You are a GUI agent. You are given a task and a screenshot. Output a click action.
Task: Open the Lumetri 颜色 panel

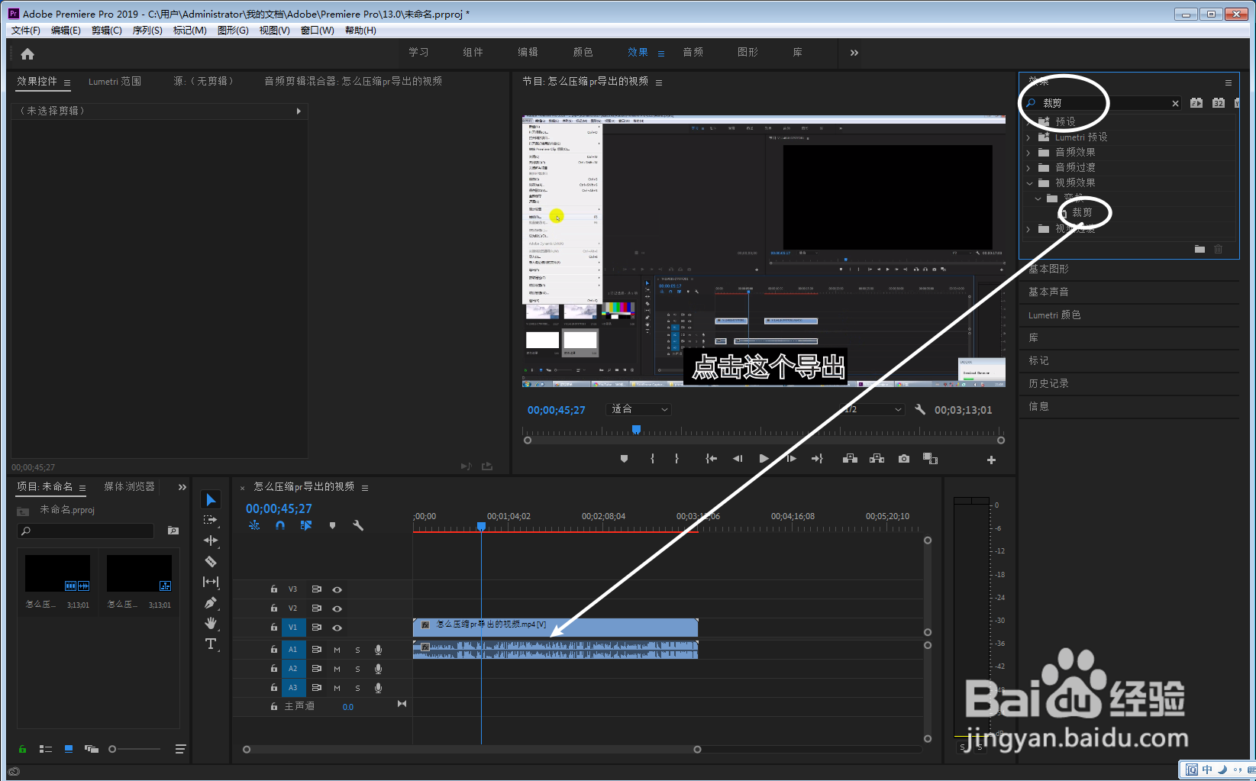coord(1054,315)
